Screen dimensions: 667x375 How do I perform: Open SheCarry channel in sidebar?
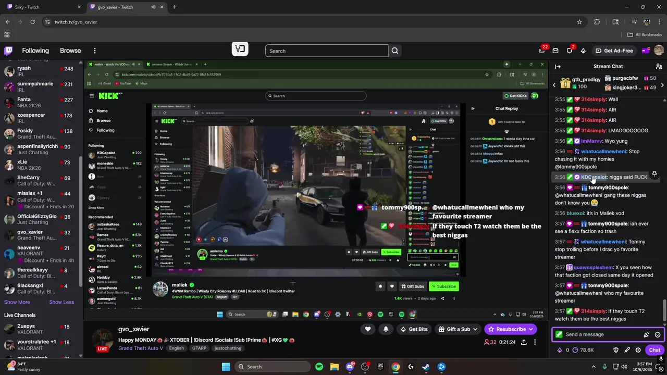[41, 181]
